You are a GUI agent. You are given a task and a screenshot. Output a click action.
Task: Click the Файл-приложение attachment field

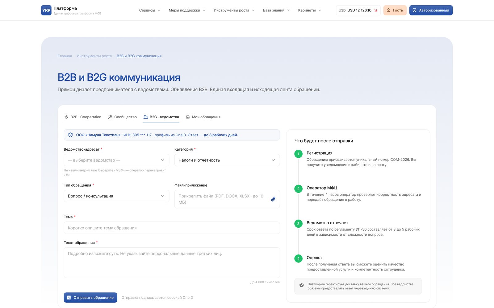tap(227, 199)
